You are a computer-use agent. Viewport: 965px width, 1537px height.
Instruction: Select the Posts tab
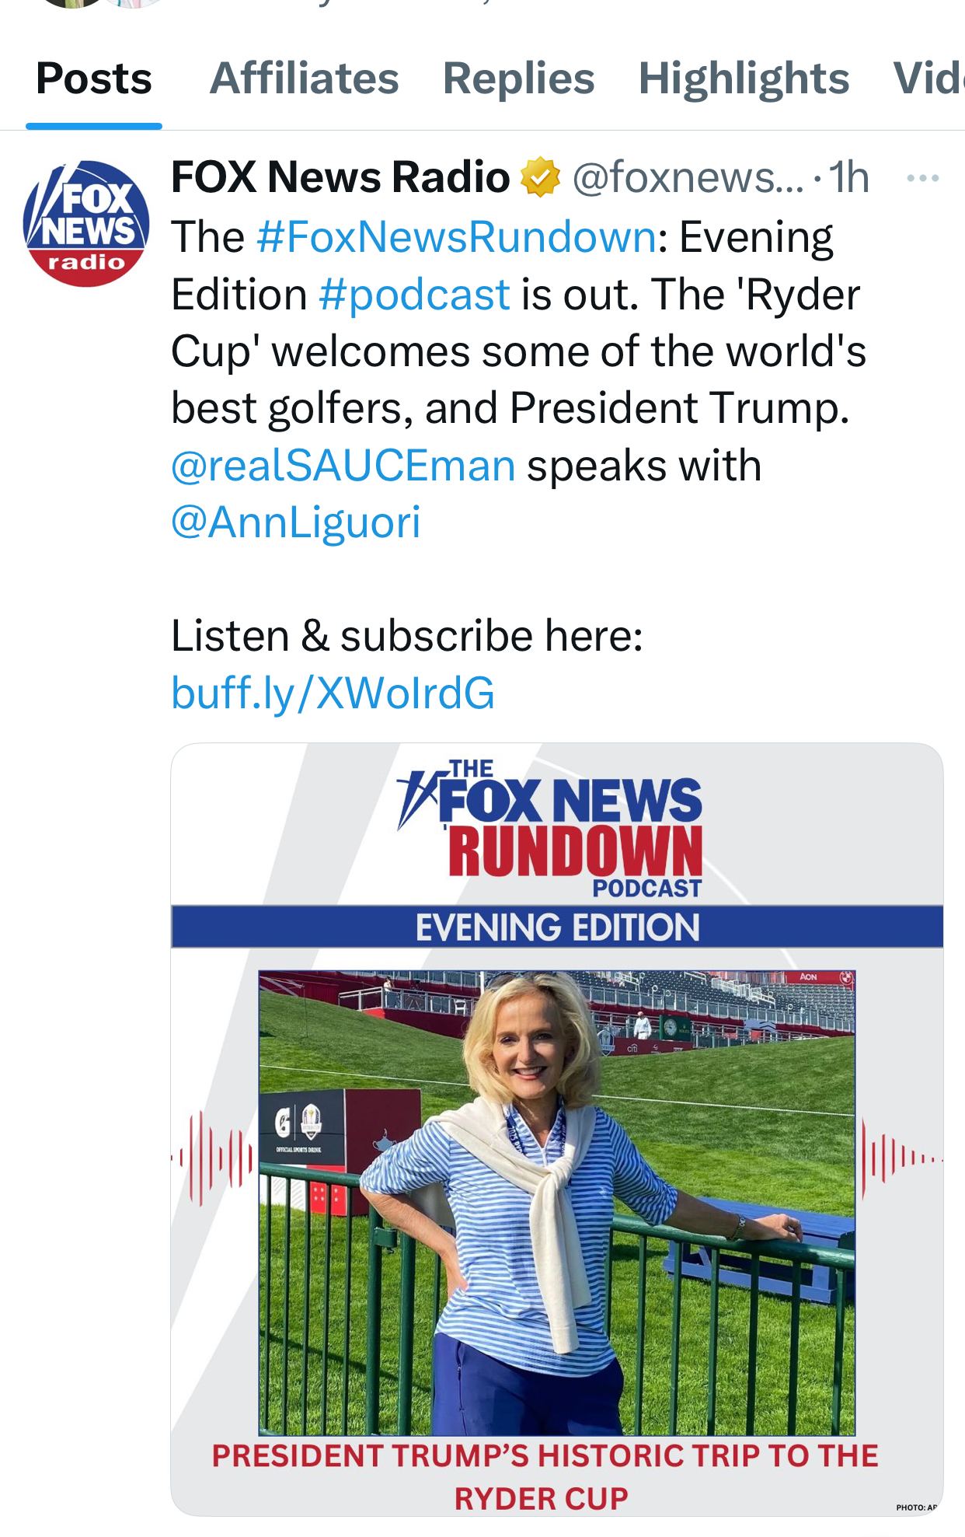coord(94,79)
